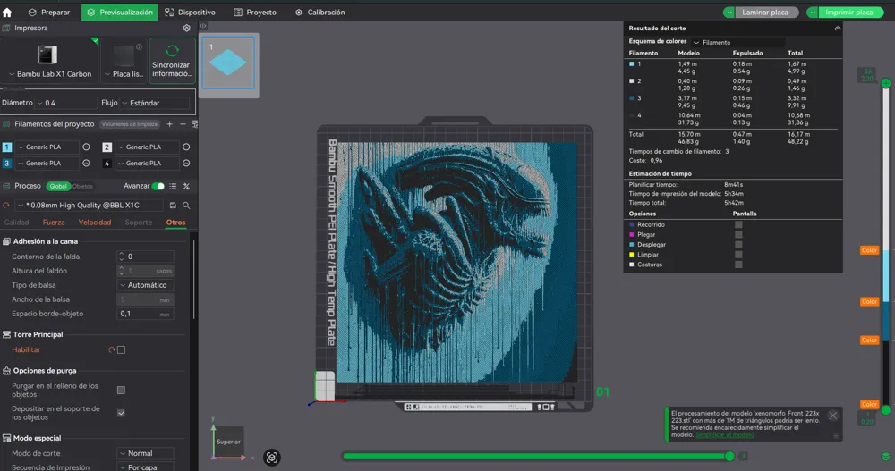Viewport: 895px width, 471px height.
Task: Switch to the Dispositivo tab
Action: pos(190,12)
